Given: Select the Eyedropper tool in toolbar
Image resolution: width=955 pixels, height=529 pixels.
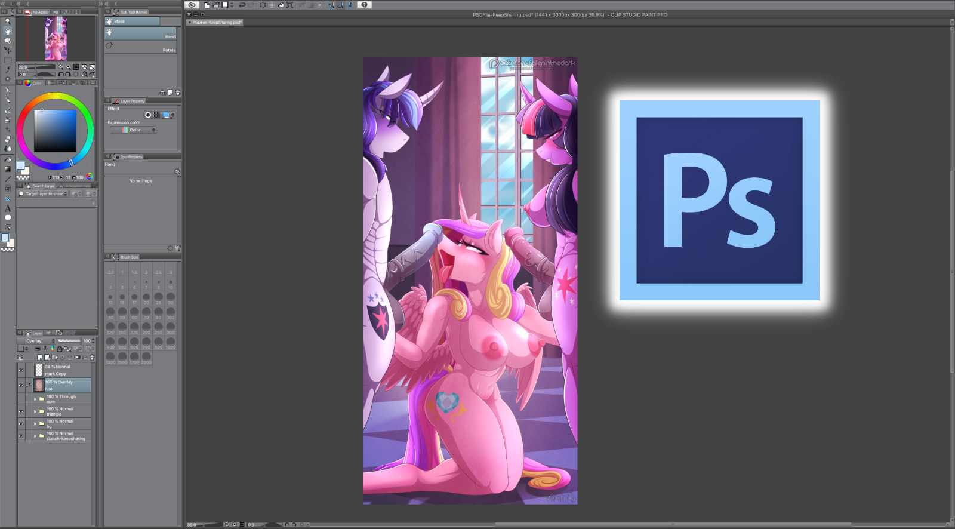Looking at the screenshot, I should (8, 70).
